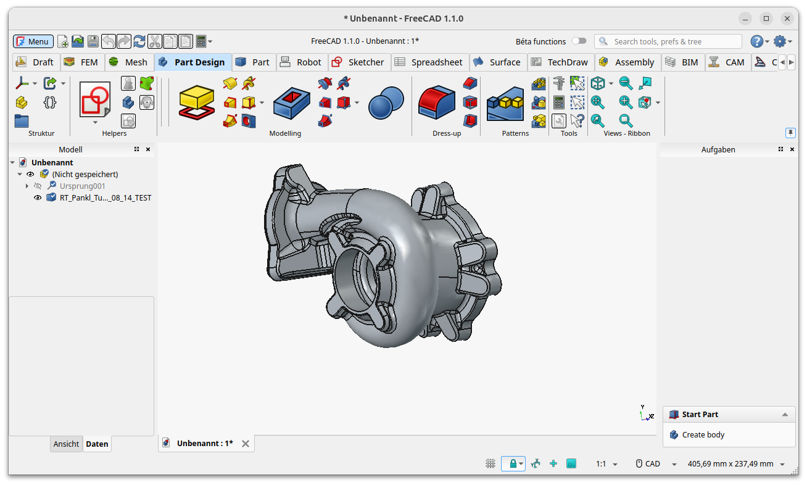Close the Modell panel
Screen dimensions: 807x485
148,149
